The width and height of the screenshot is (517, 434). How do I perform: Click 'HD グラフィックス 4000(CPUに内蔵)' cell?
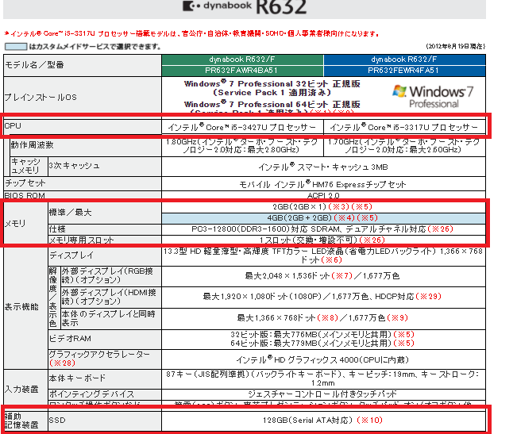pos(323,359)
